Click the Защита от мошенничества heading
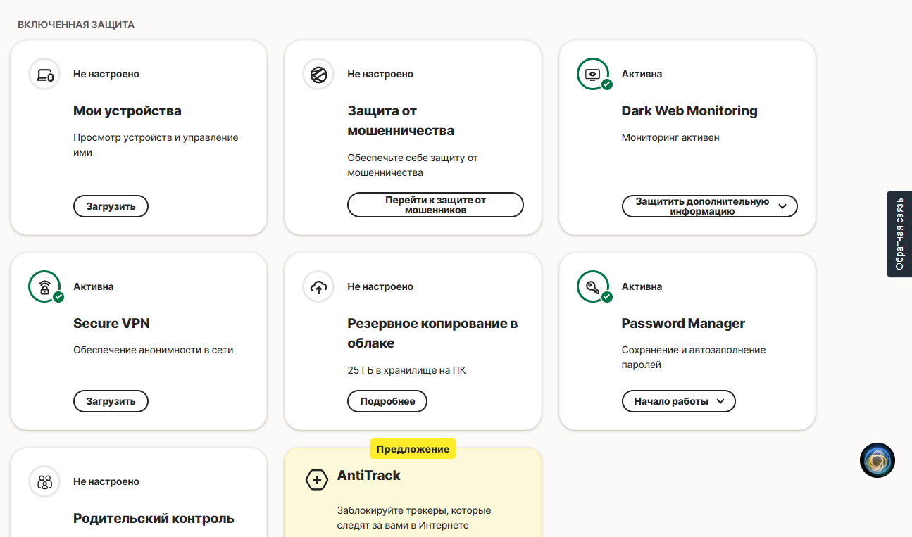 [401, 121]
